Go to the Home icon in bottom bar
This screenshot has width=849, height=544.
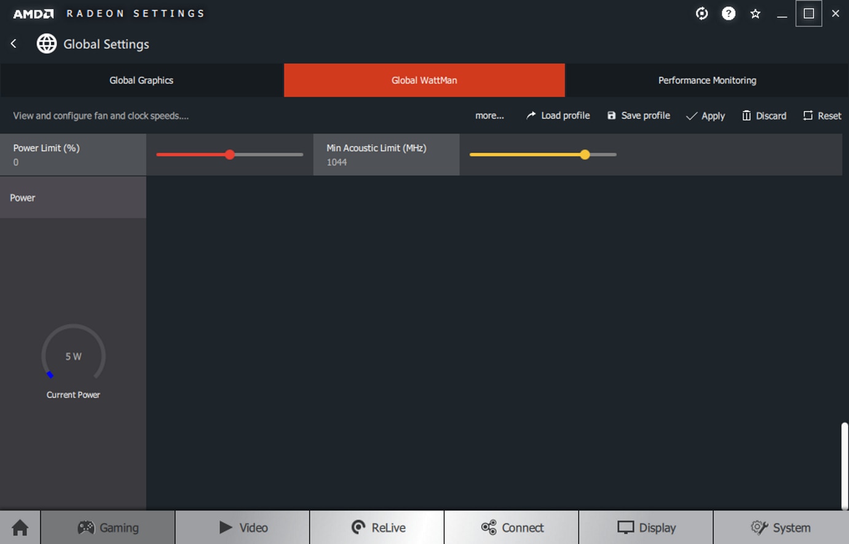[20, 527]
